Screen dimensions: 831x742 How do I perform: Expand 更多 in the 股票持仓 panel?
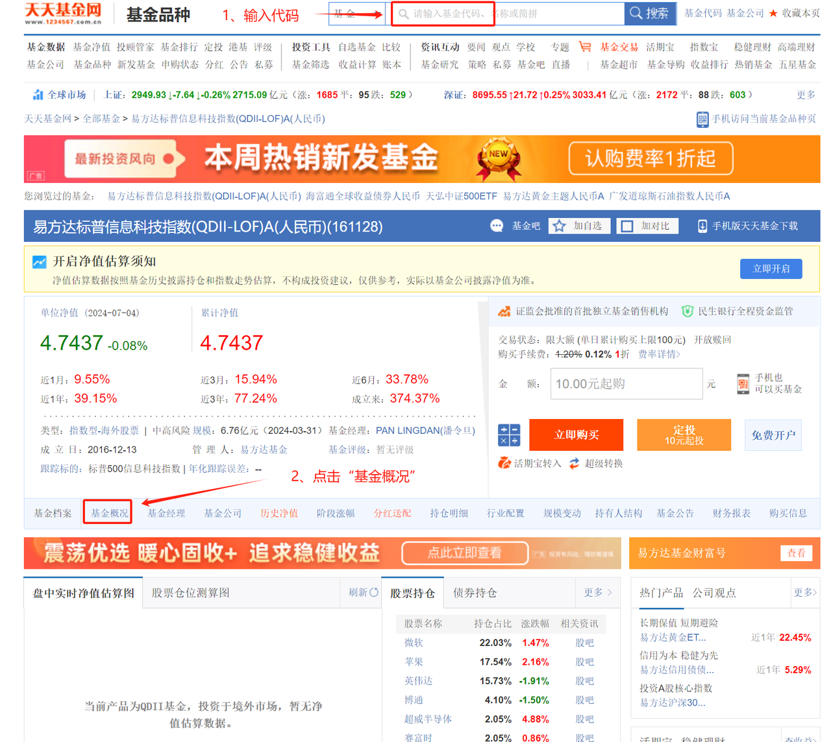[x=597, y=592]
